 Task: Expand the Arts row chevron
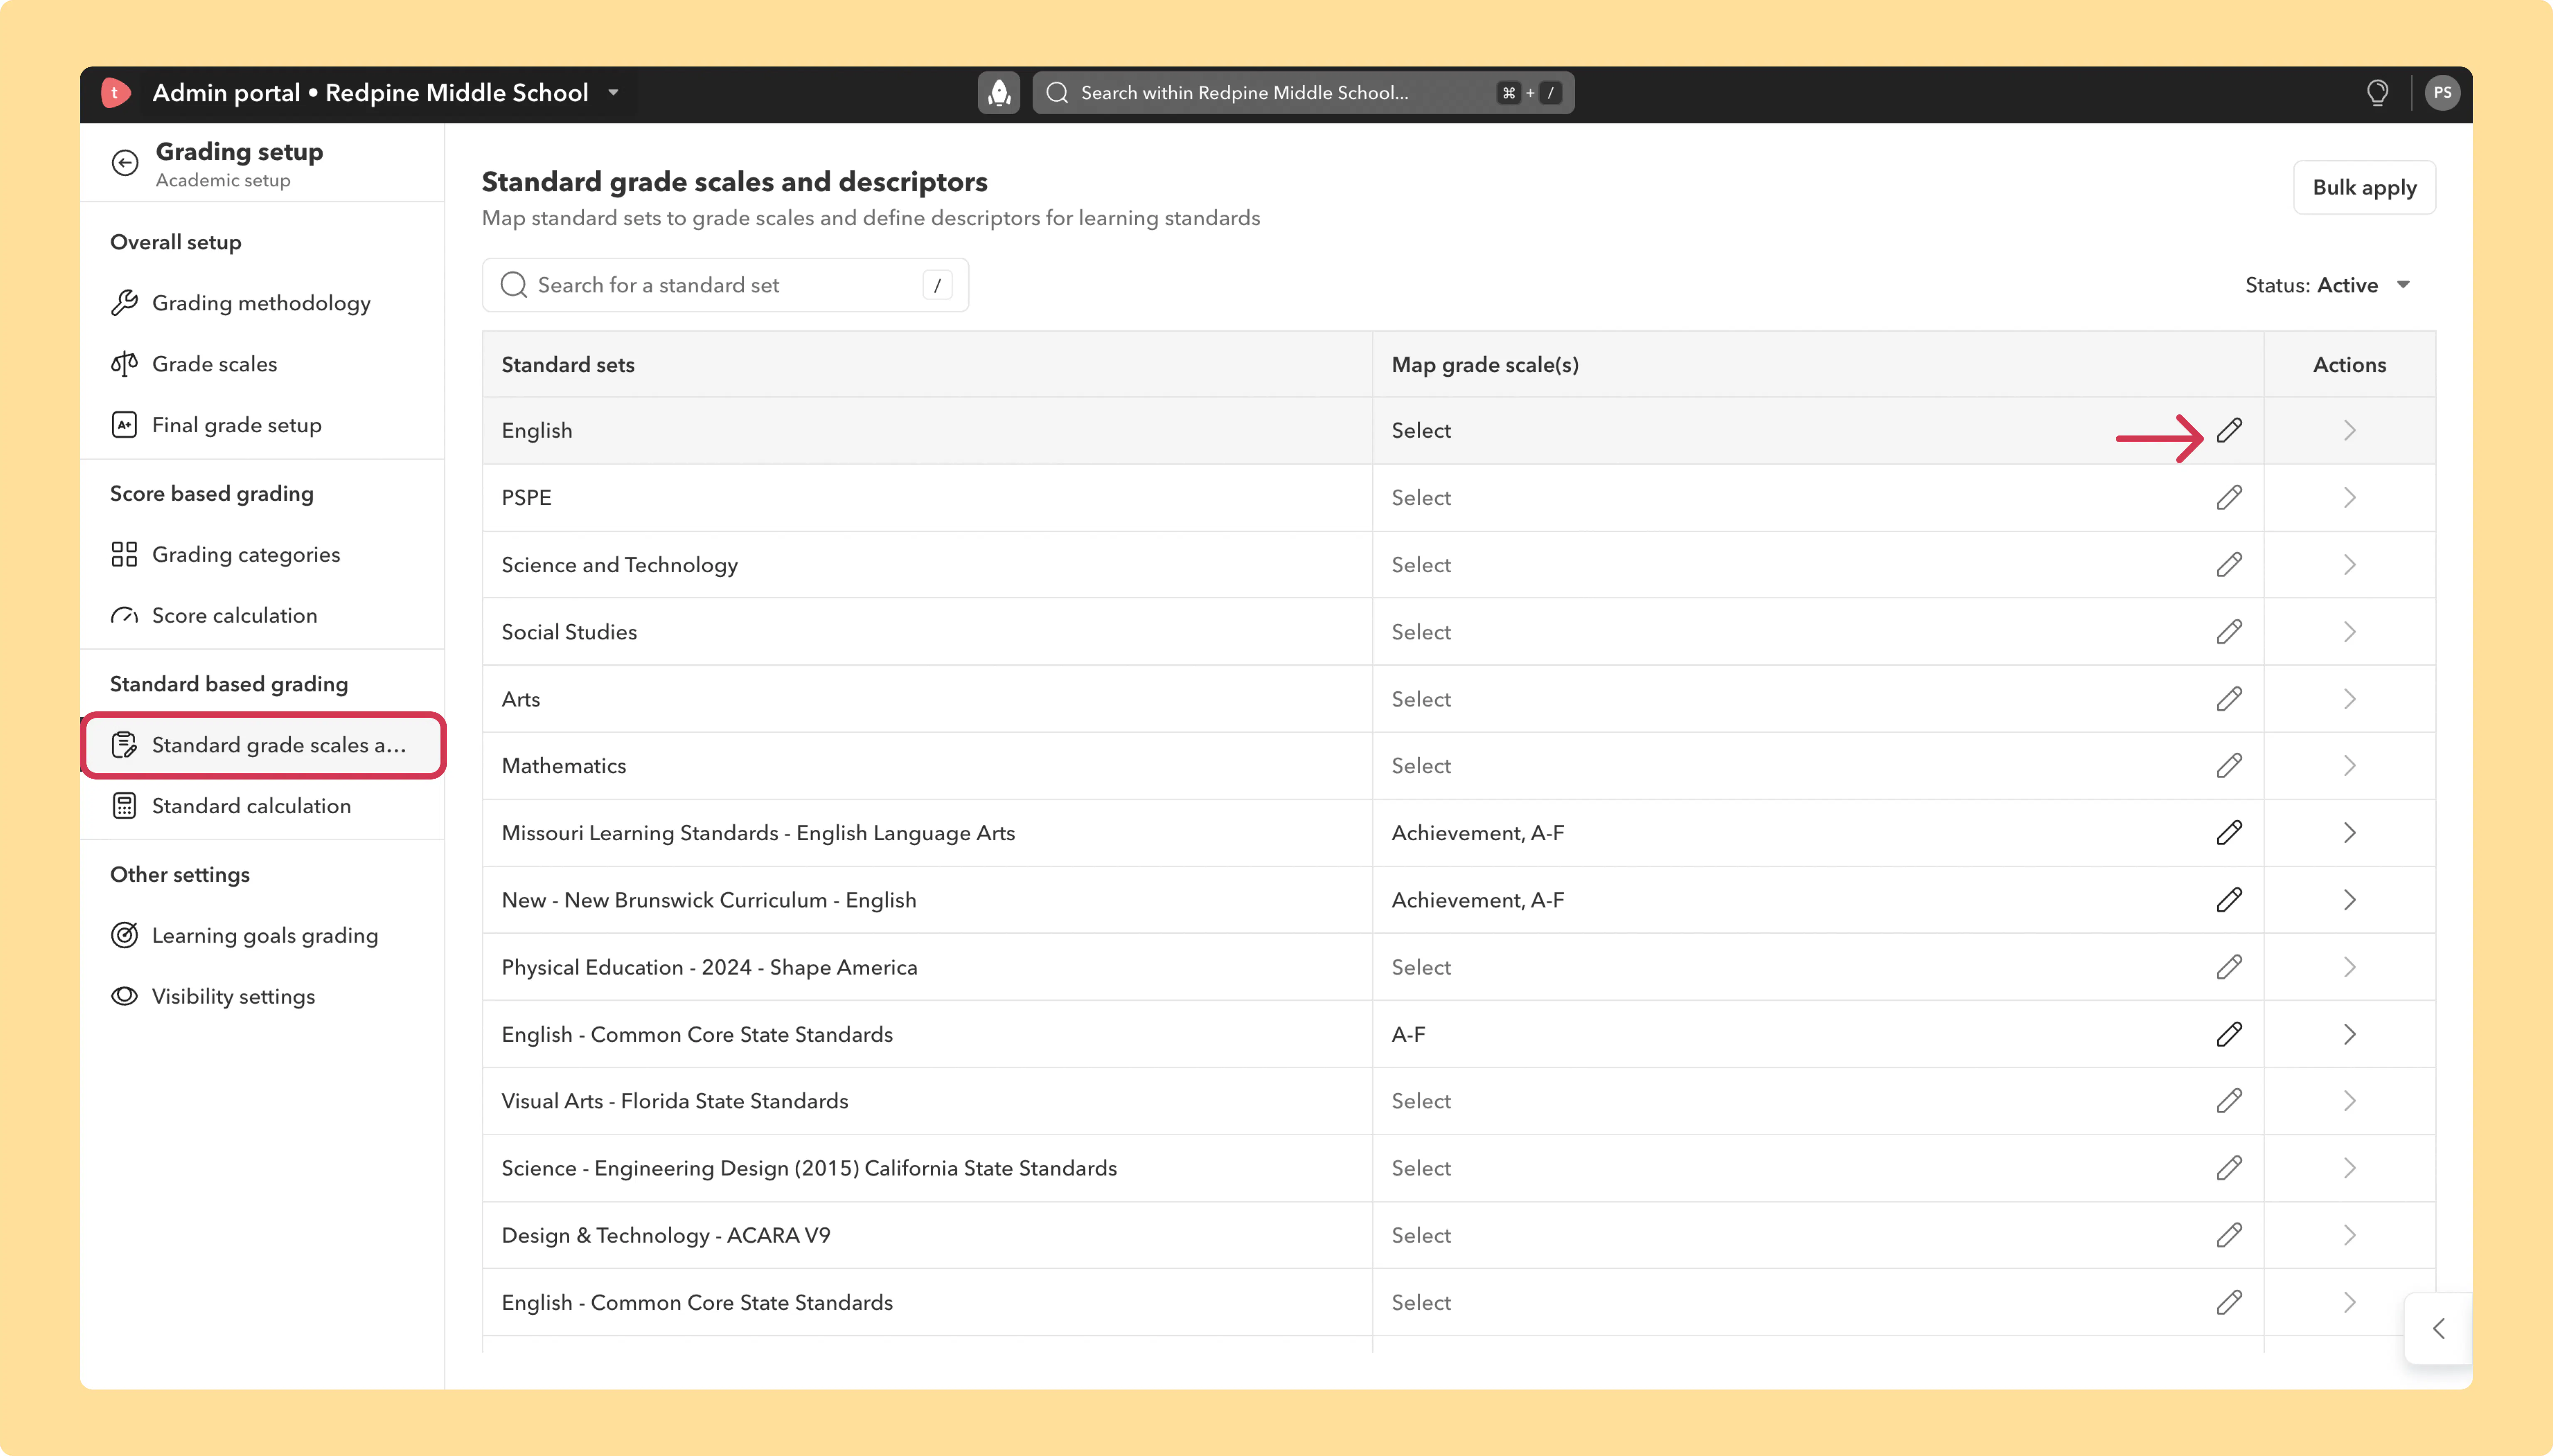click(2349, 698)
